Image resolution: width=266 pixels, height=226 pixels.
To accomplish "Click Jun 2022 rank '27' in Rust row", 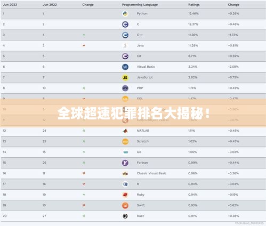I will click(x=44, y=216).
